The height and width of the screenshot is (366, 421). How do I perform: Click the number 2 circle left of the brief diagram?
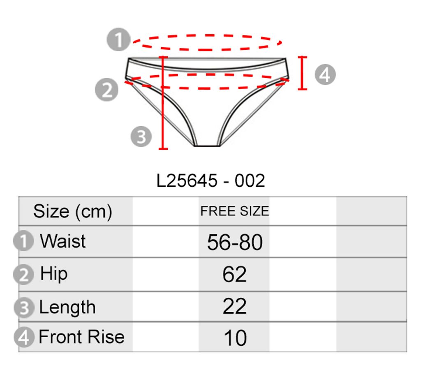tap(107, 90)
